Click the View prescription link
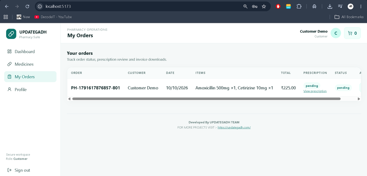 [x=315, y=91]
